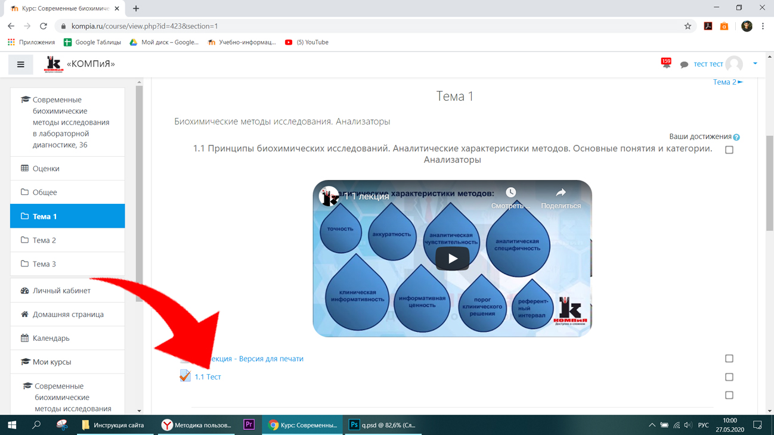Image resolution: width=774 pixels, height=435 pixels.
Task: Mark the lecture print version as completed
Action: [729, 359]
